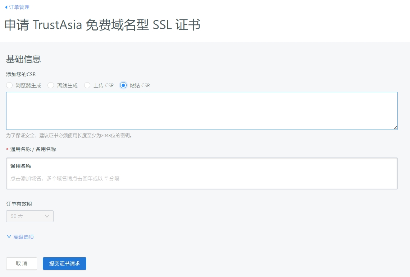The height and width of the screenshot is (277, 410).
Task: Select the 离线生成 radio button
Action: coord(50,85)
